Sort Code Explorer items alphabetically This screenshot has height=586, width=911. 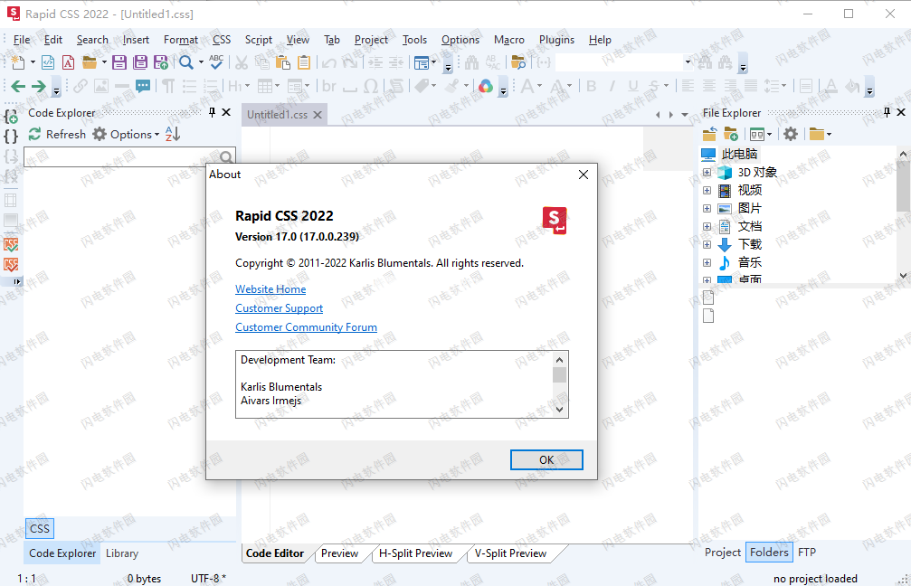(173, 134)
